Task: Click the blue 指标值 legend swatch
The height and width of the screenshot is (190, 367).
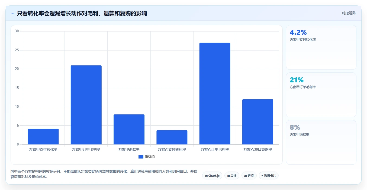Action: click(x=141, y=157)
